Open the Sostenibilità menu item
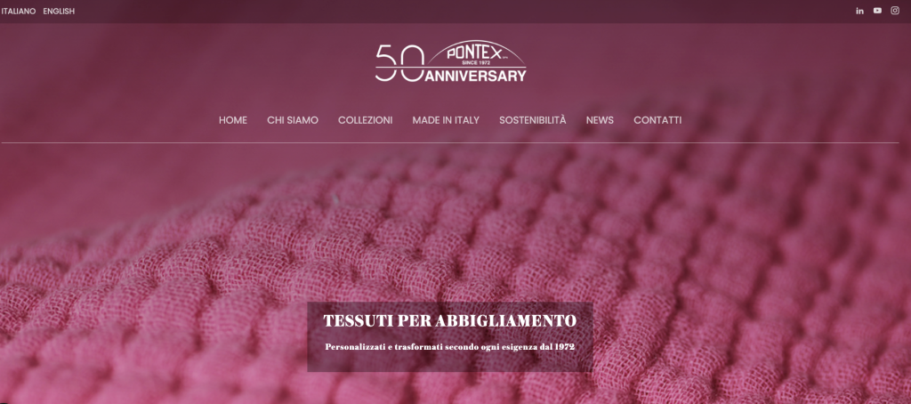The width and height of the screenshot is (911, 404). click(533, 120)
